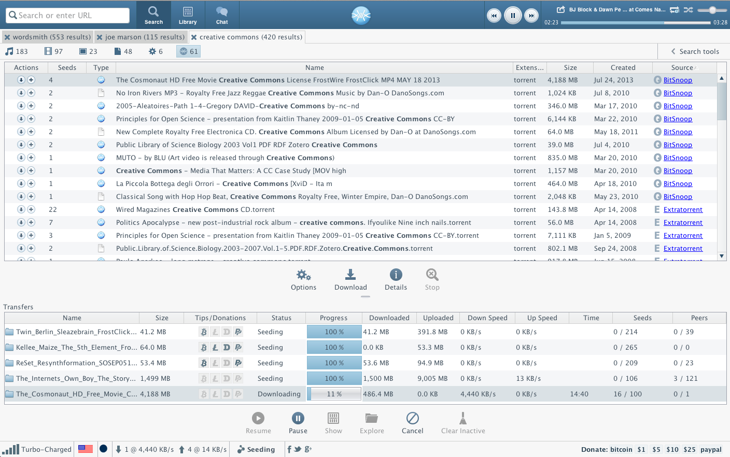Donate litecoin for Kellee_Maize transfer

[215, 348]
